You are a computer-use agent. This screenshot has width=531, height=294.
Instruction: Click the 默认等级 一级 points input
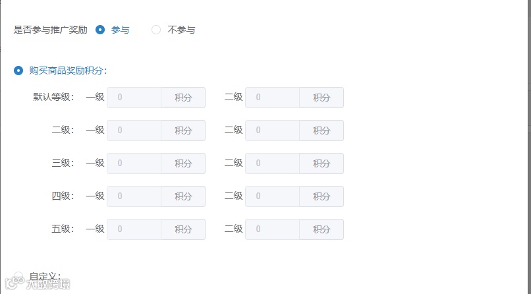[x=134, y=98]
